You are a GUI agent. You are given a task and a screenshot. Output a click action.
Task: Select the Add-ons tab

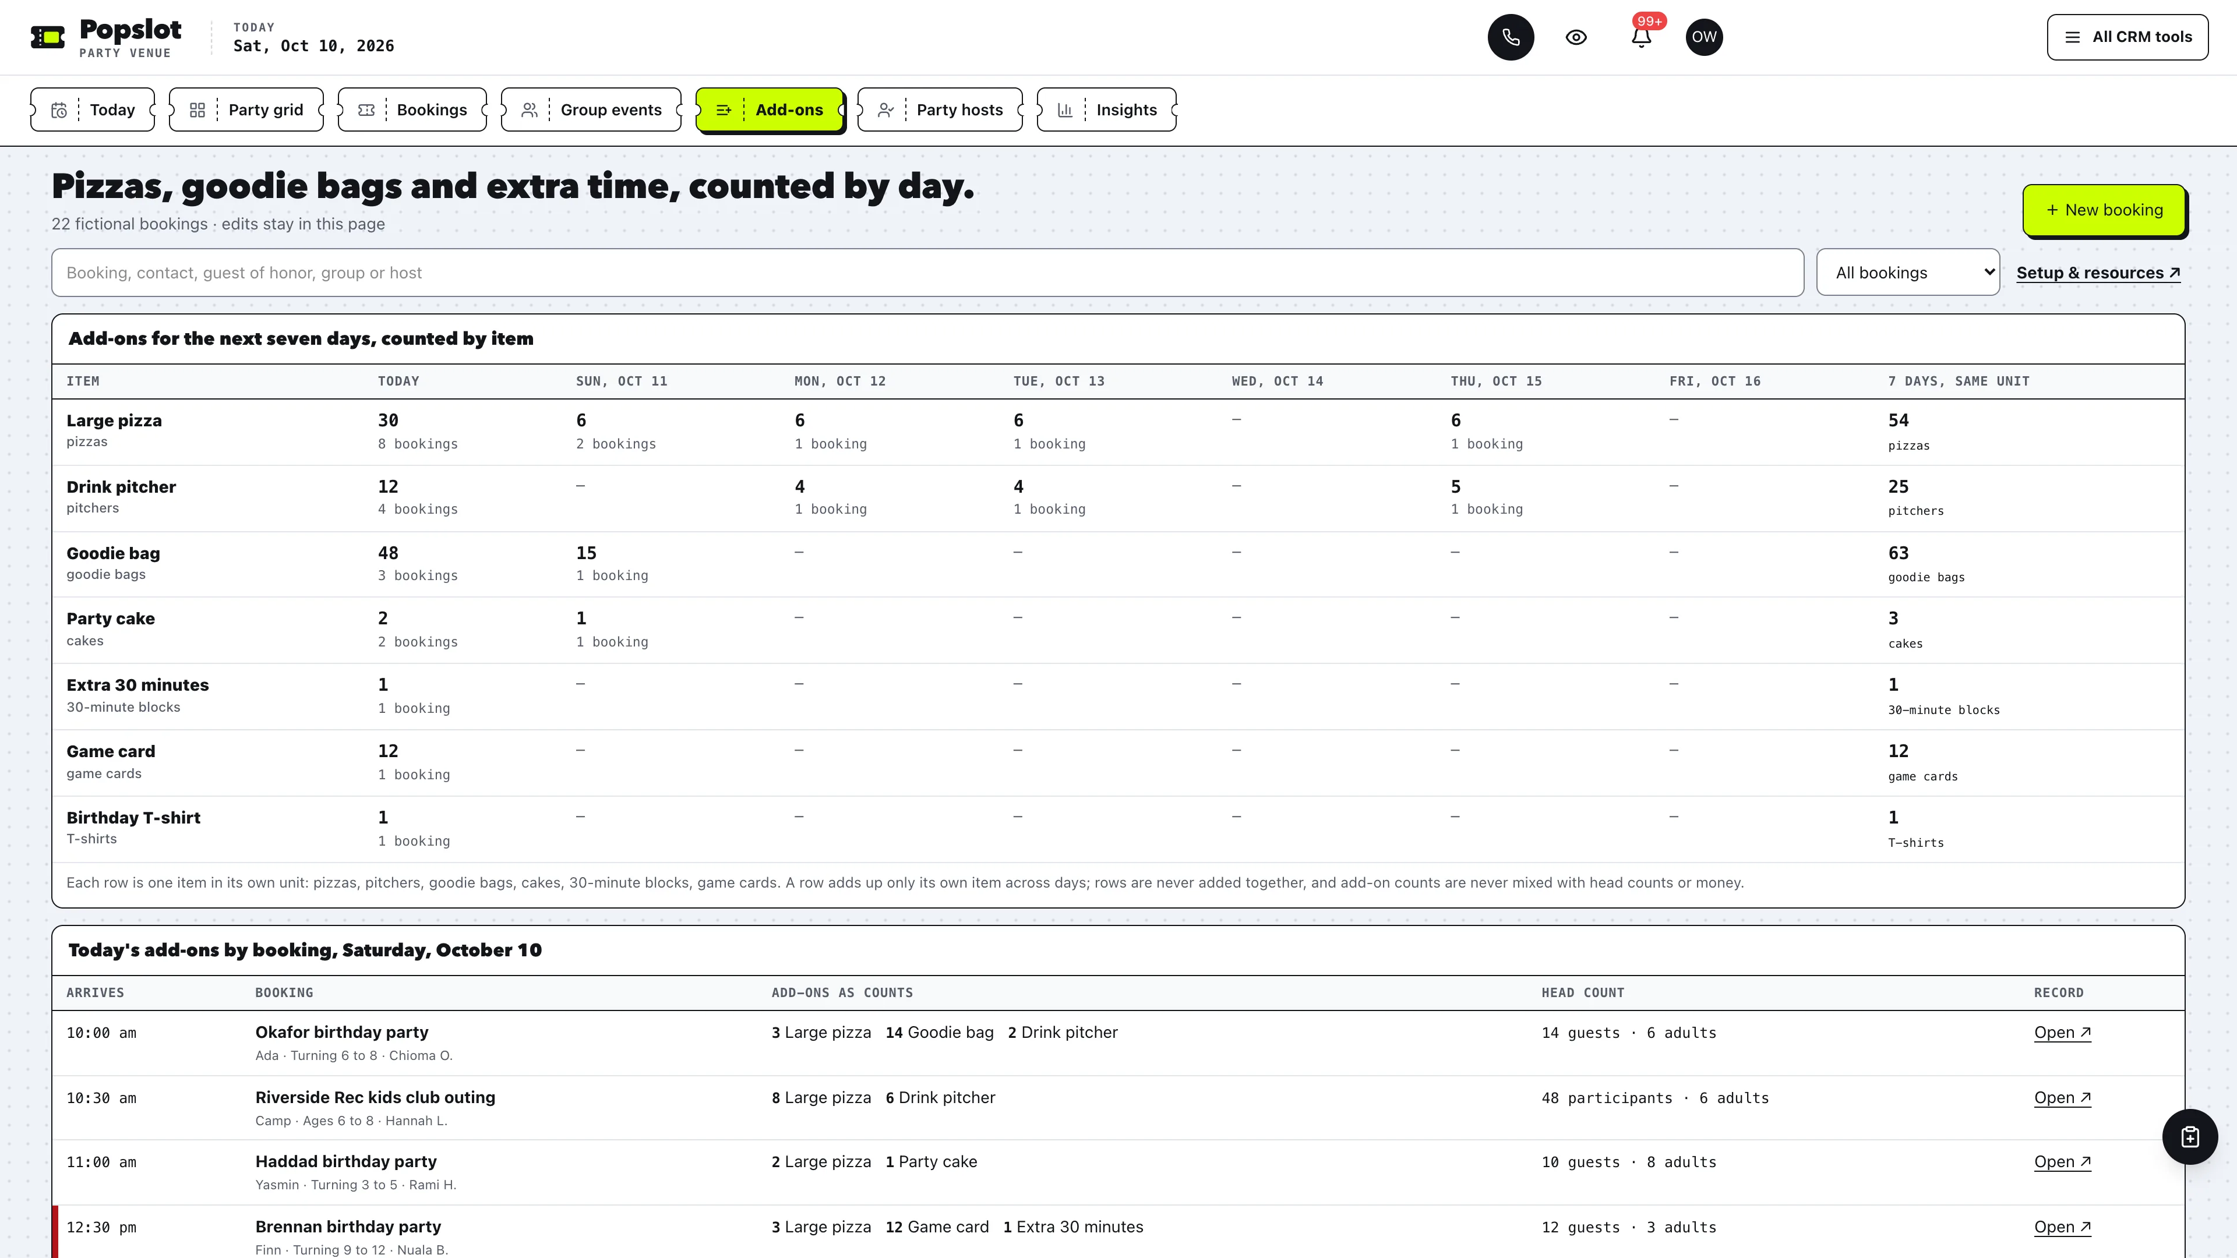[x=770, y=109]
